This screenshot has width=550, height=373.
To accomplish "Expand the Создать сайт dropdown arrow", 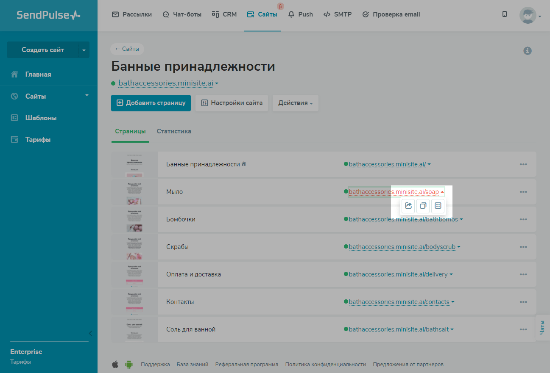I will [84, 50].
